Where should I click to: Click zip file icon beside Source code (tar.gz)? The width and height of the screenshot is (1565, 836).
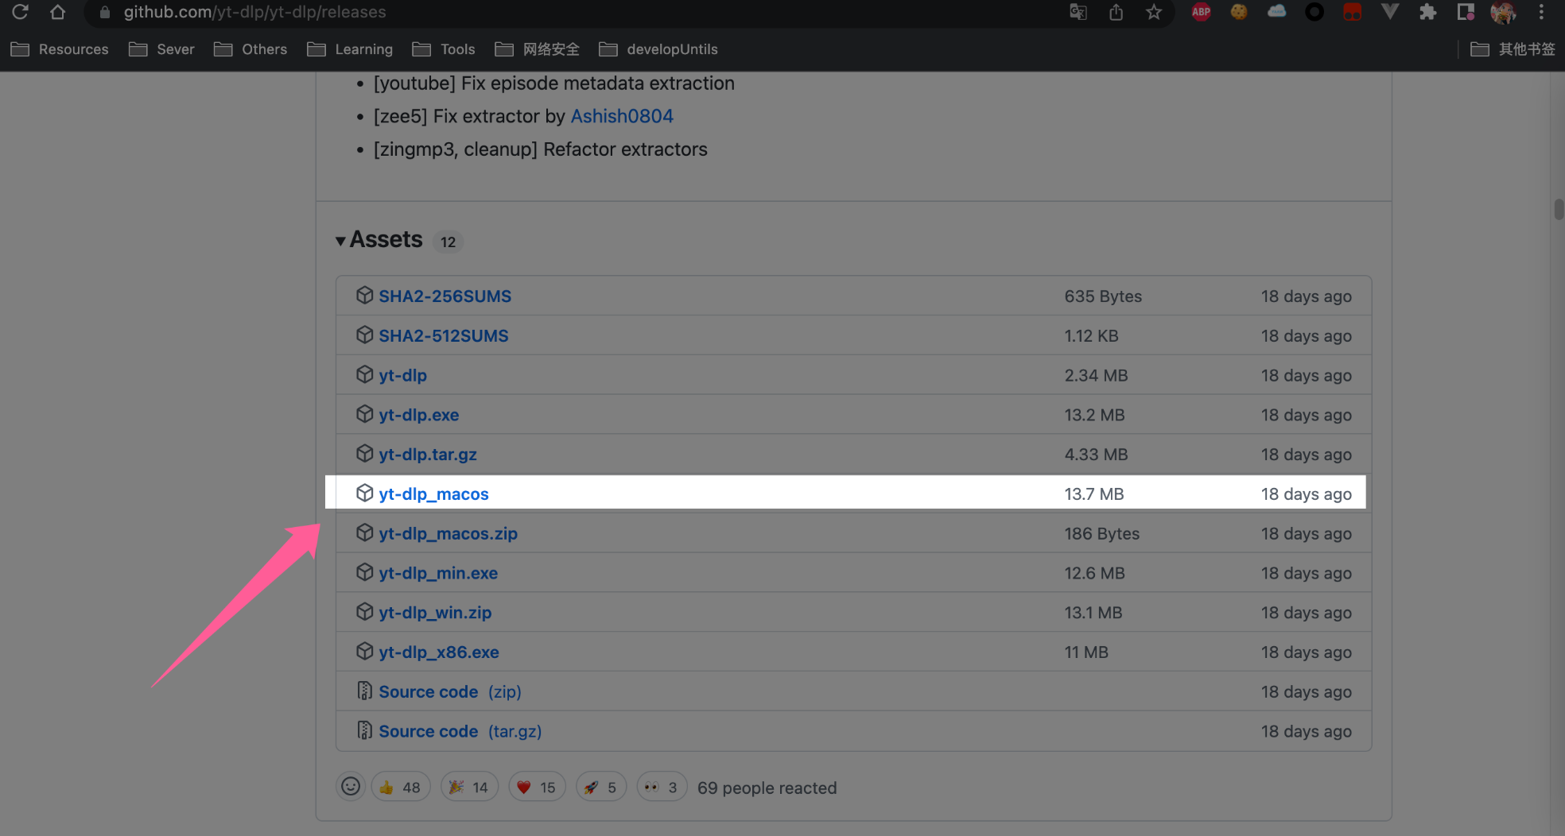[x=364, y=730]
